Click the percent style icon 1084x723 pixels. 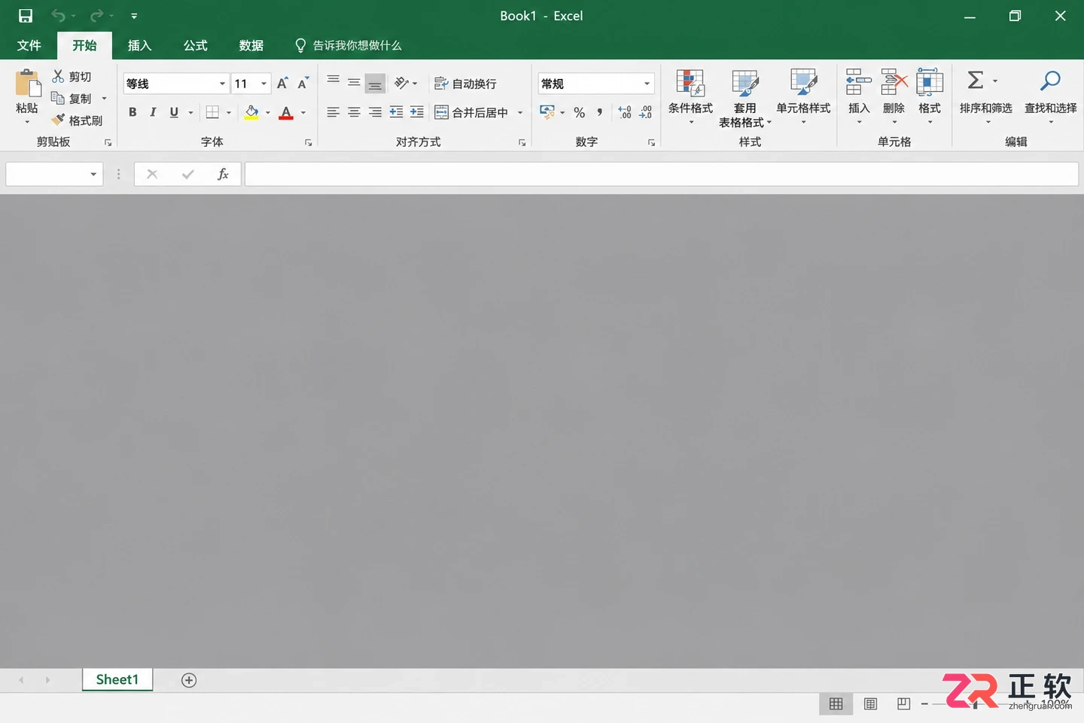(579, 112)
